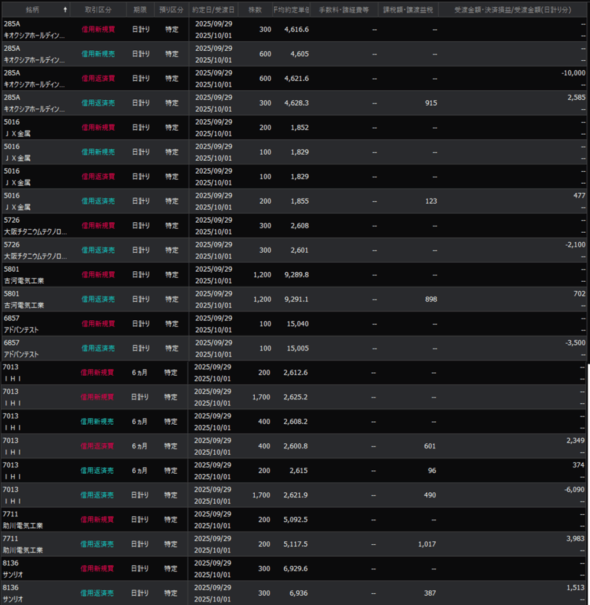Click the sort arrow in the 銘柄 header
This screenshot has height=605, width=590.
pos(65,10)
